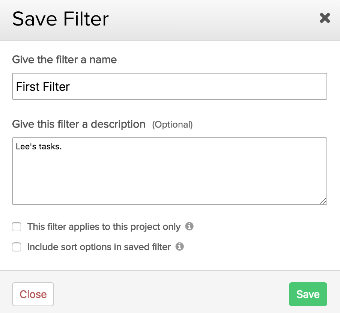Click info icon beside project-only option

pos(190,226)
